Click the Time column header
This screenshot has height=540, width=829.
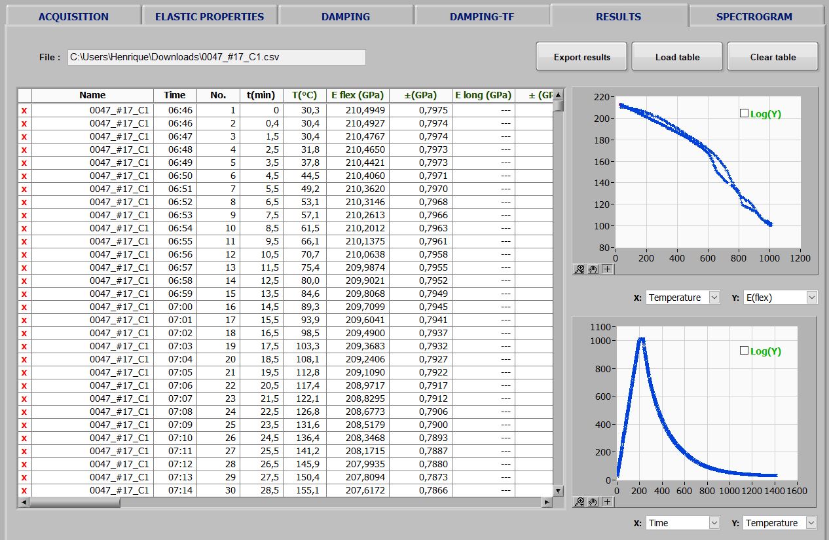point(175,95)
